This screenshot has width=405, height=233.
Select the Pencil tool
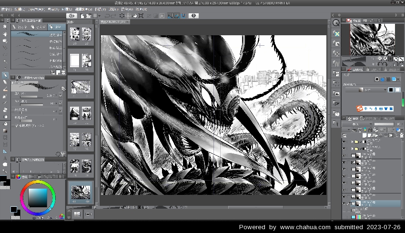(x=5, y=82)
